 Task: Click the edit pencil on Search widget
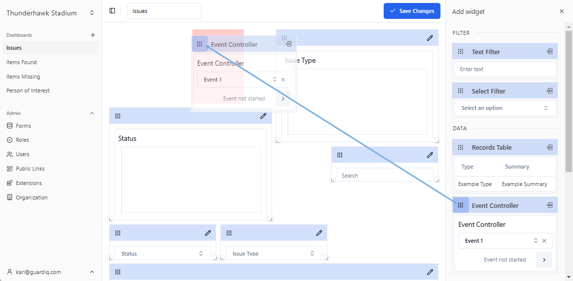point(430,155)
